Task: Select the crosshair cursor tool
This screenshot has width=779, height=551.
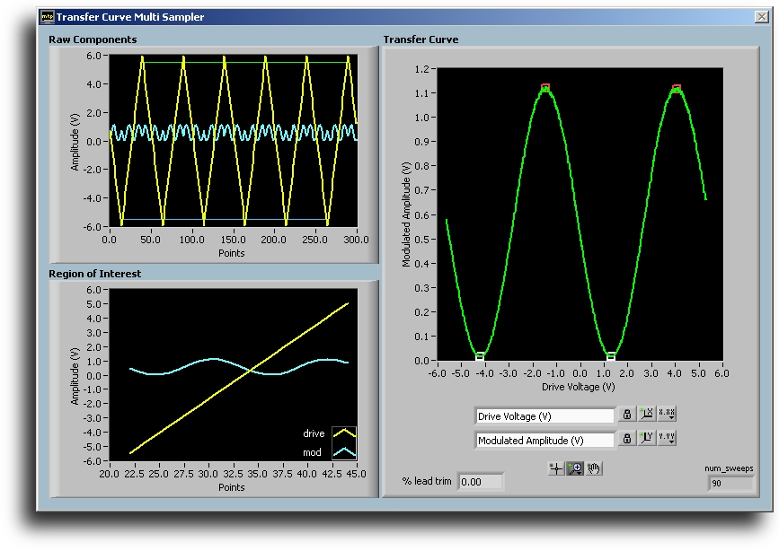Action: (557, 468)
